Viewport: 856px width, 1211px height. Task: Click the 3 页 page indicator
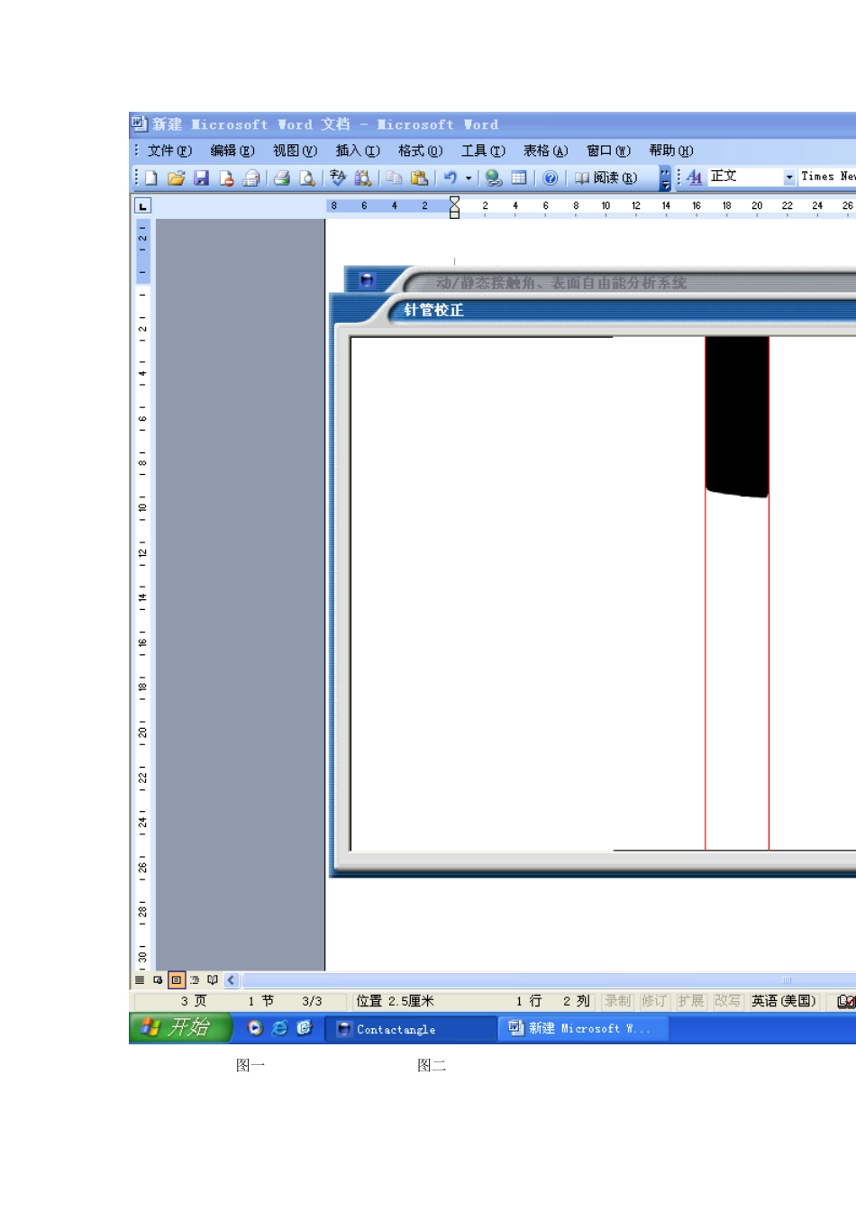(x=194, y=1001)
